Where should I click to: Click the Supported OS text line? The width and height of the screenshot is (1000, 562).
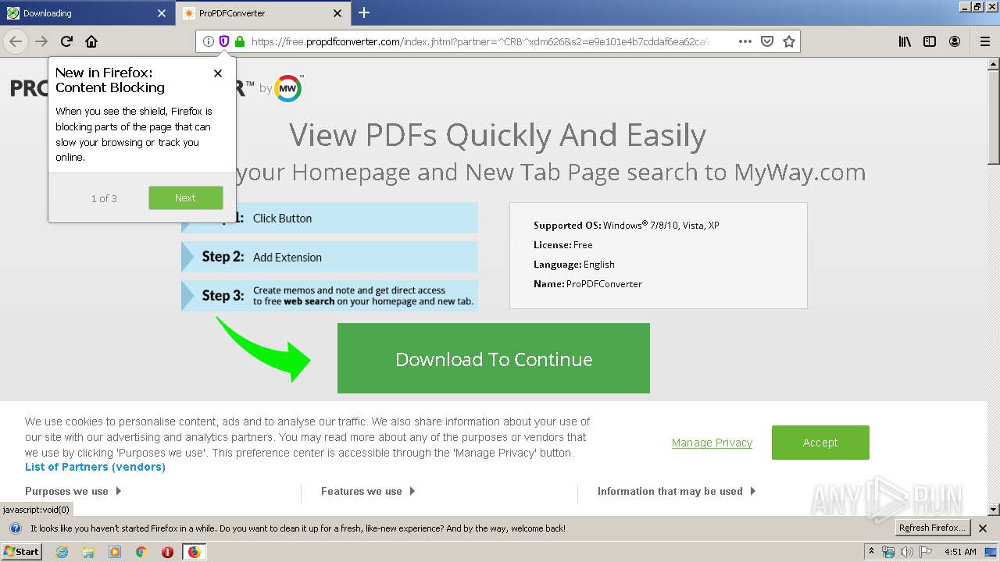click(x=627, y=226)
